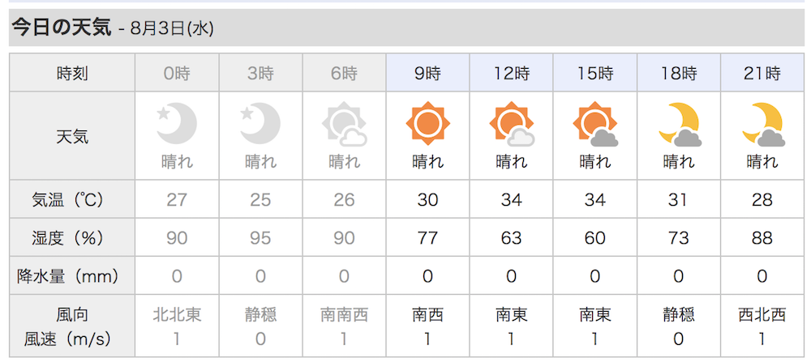This screenshot has width=811, height=362.
Task: Click the 9時 orange sun icon
Action: click(427, 123)
